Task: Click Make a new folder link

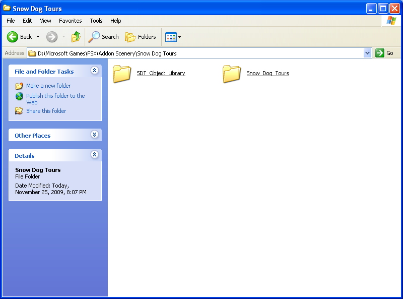Action: 48,86
